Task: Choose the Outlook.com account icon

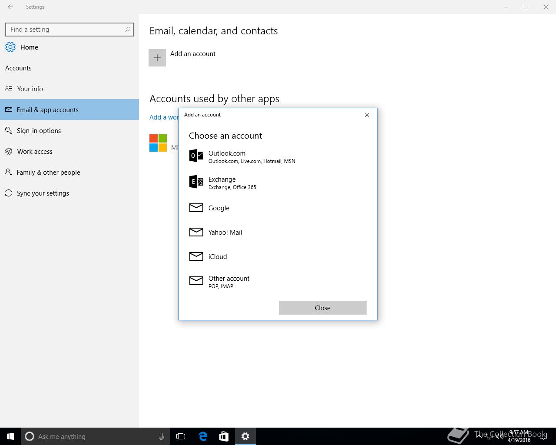Action: click(196, 156)
